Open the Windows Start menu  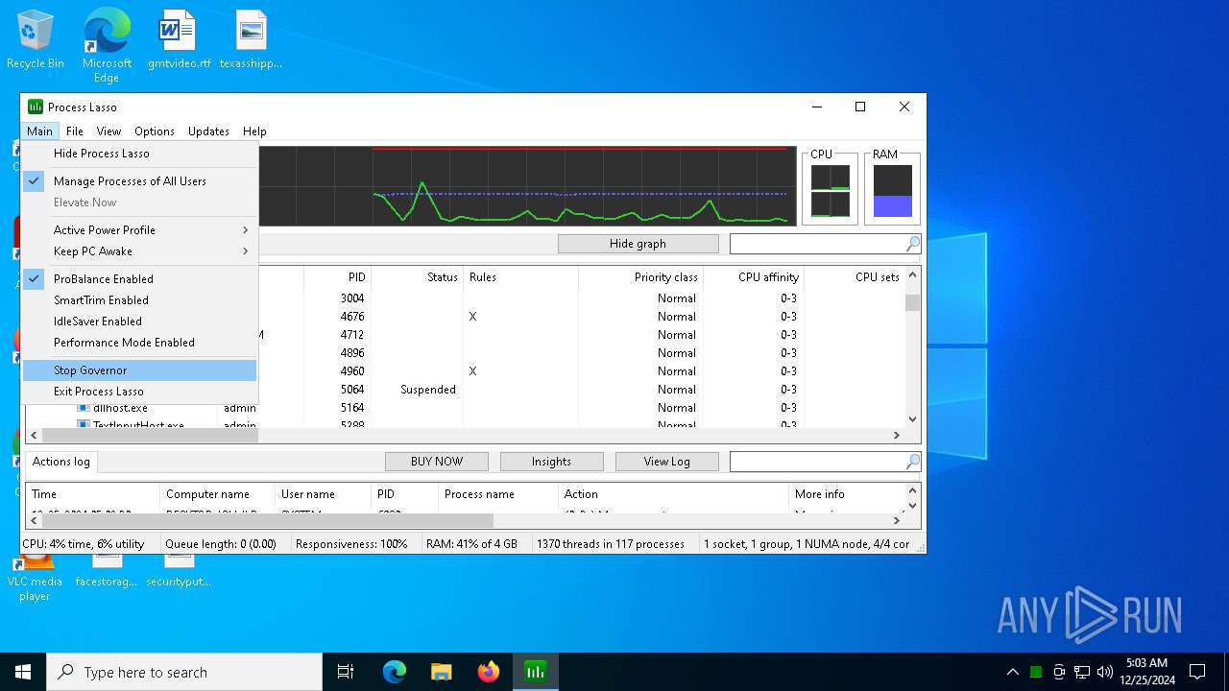click(23, 672)
